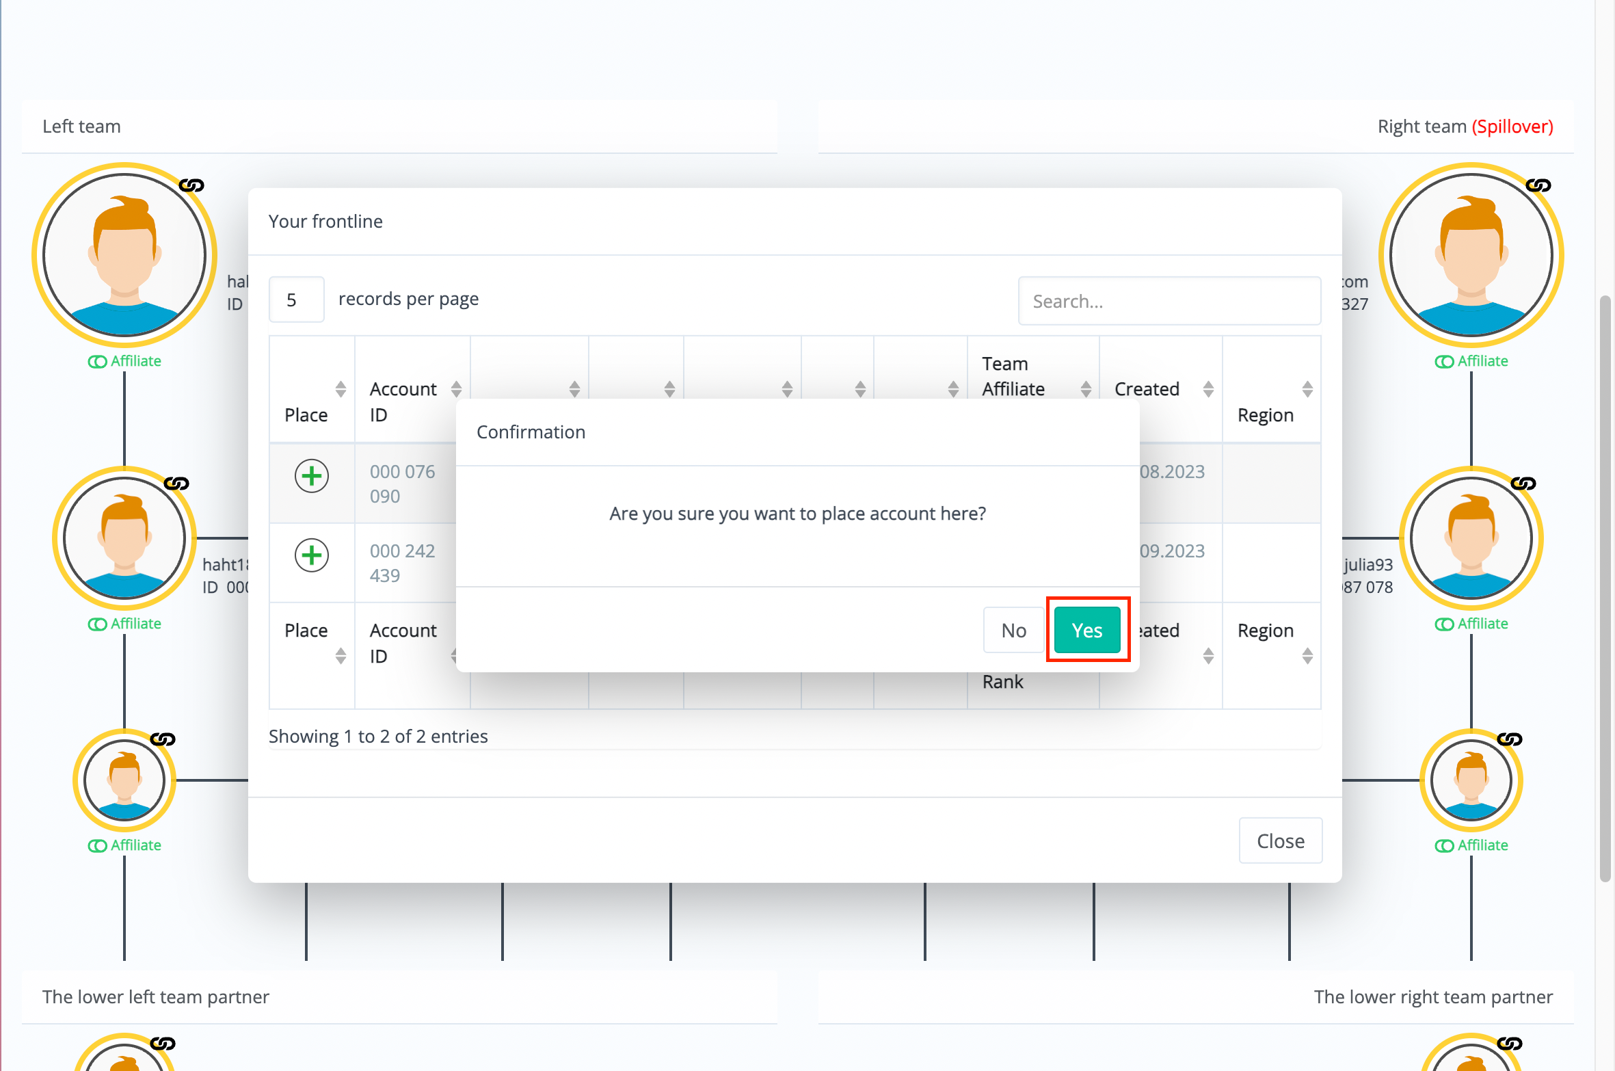Close the Your frontline dialog

click(x=1280, y=841)
